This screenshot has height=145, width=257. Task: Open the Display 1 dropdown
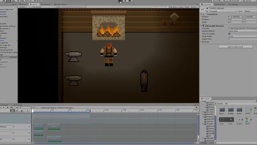(24, 7)
